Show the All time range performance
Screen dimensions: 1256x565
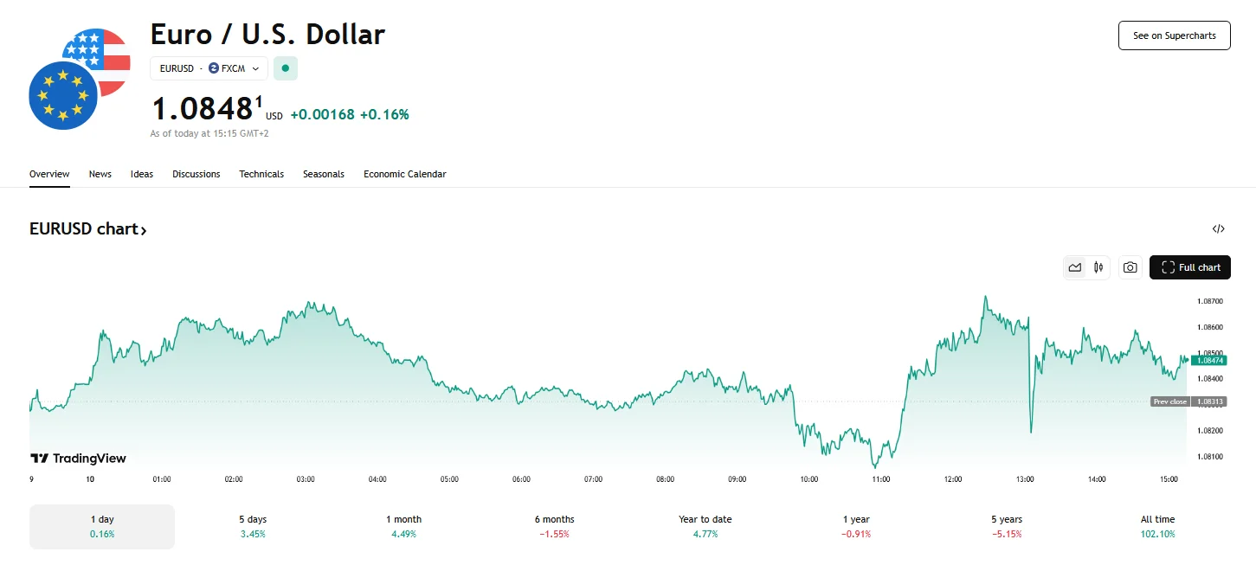pos(1157,526)
